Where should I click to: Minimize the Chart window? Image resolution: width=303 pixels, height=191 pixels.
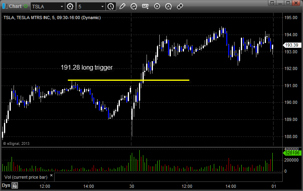[x=280, y=3]
